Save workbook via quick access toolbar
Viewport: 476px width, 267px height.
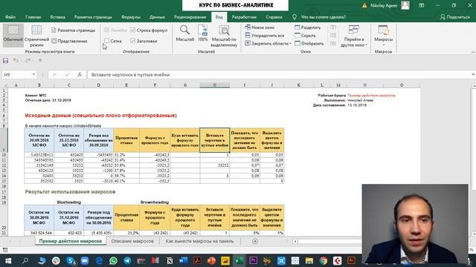5,61
